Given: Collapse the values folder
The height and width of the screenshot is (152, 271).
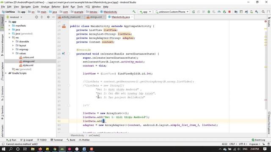Looking at the screenshot, I should point(13,54).
